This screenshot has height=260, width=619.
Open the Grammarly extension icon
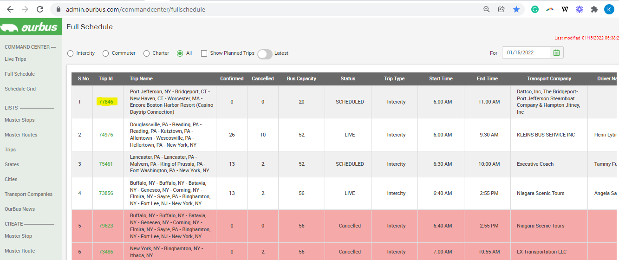point(535,9)
